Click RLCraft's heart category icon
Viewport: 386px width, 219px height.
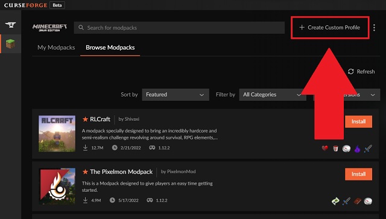(325, 148)
